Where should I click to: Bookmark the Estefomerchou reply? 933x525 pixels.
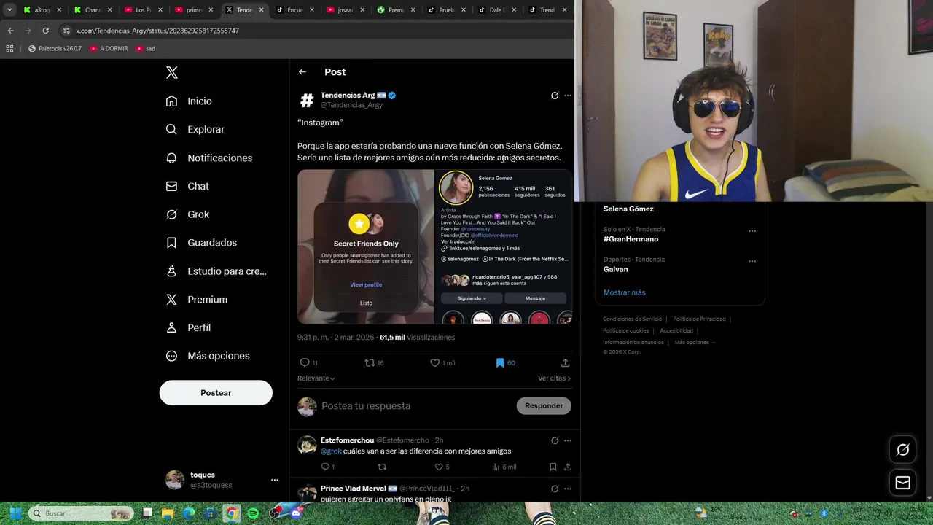point(553,467)
